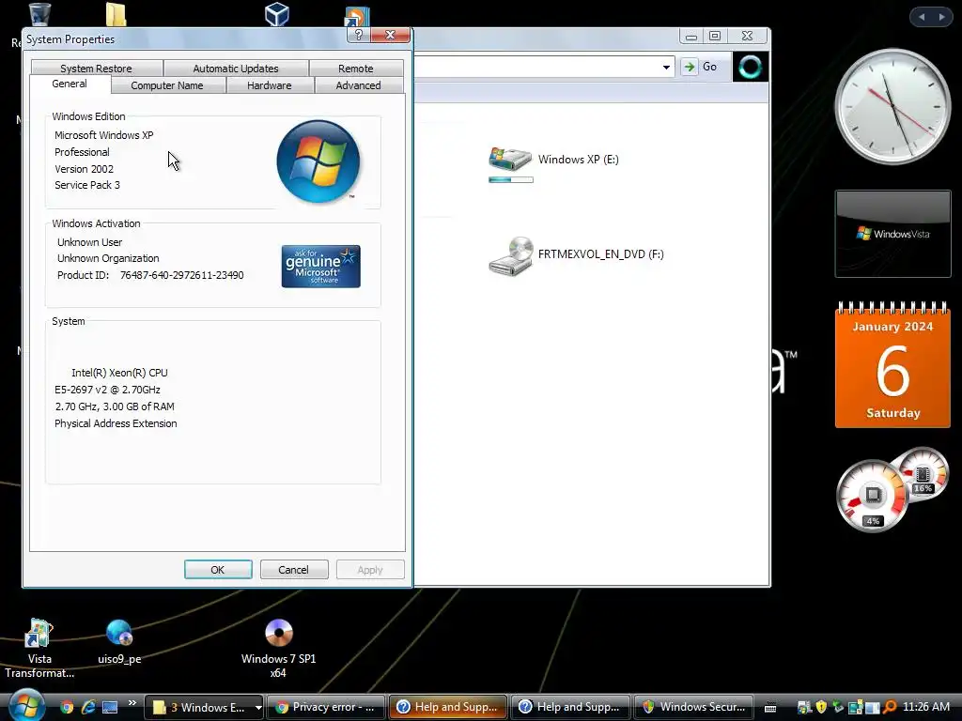962x721 pixels.
Task: Select the General tab
Action: [x=70, y=84]
